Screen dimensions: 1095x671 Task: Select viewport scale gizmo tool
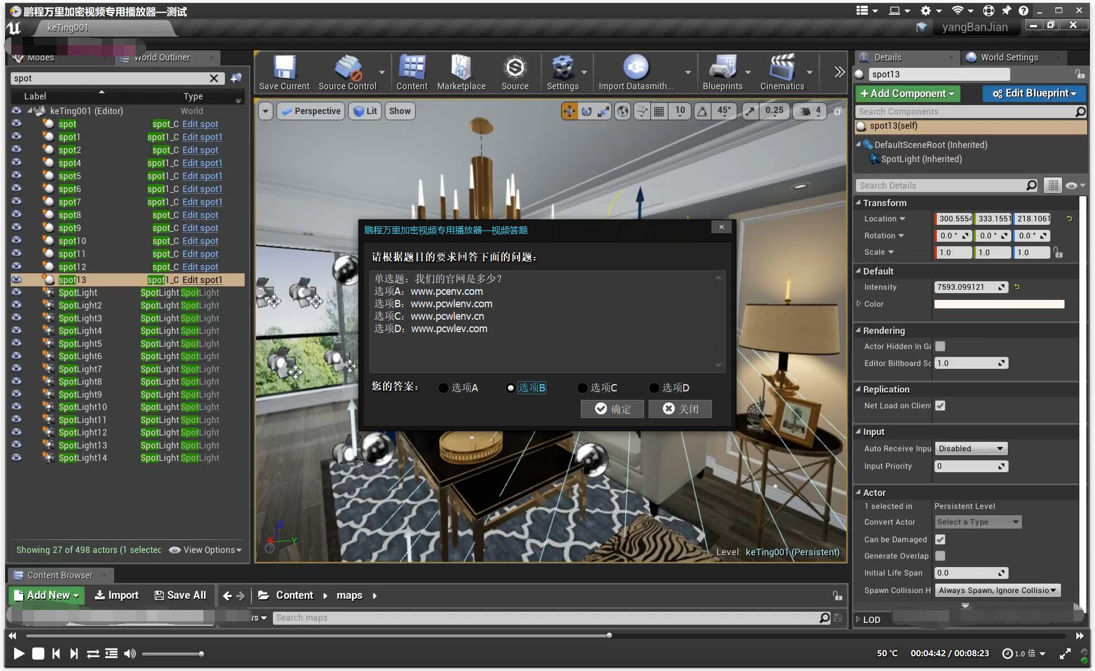click(603, 111)
